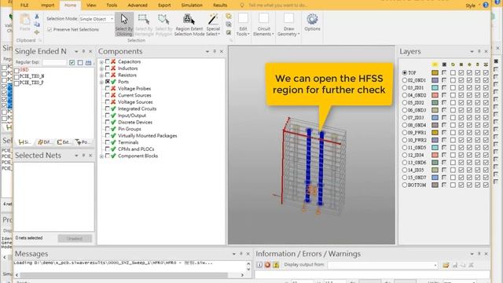Activate Region Extent Selection Mode
Viewport: 503px width, 283px height.
pos(189,24)
